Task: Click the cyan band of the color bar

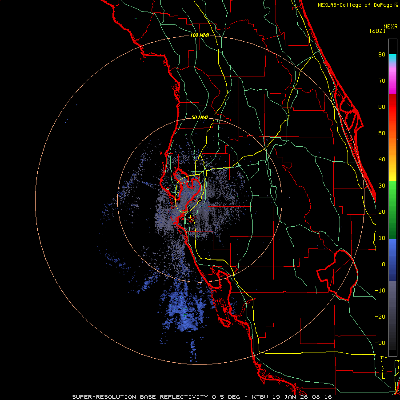Action: 392,59
